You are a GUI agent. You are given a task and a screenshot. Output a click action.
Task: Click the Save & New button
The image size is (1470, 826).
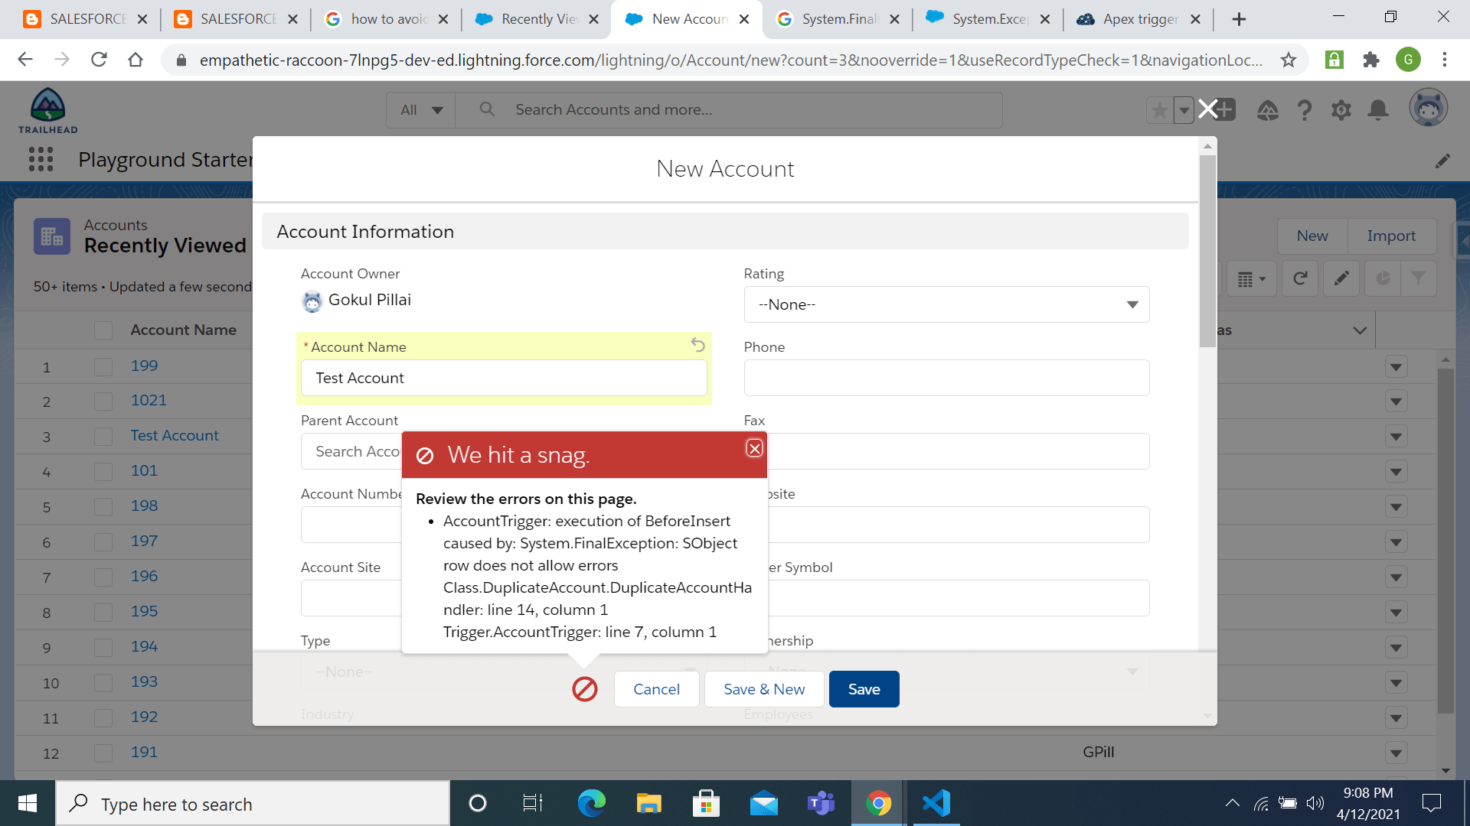tap(763, 689)
